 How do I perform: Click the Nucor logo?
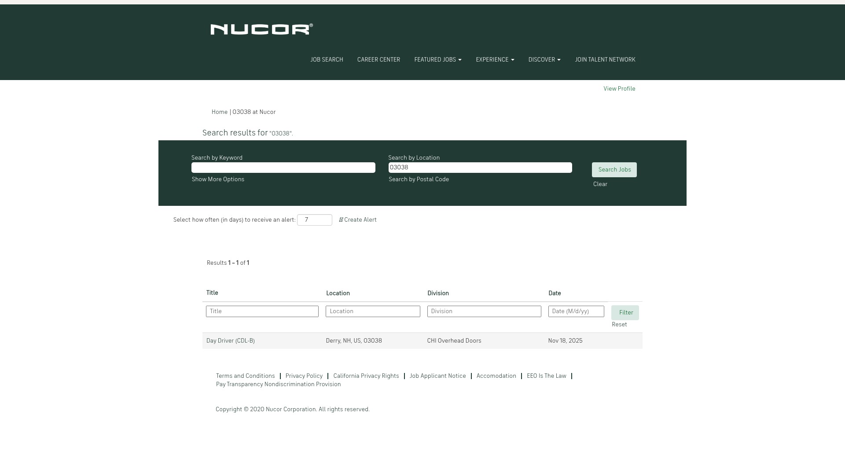tap(262, 29)
